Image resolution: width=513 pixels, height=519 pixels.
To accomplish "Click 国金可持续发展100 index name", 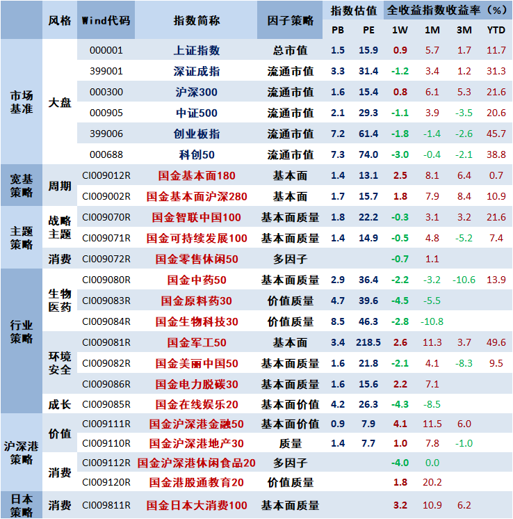I will click(x=197, y=238).
